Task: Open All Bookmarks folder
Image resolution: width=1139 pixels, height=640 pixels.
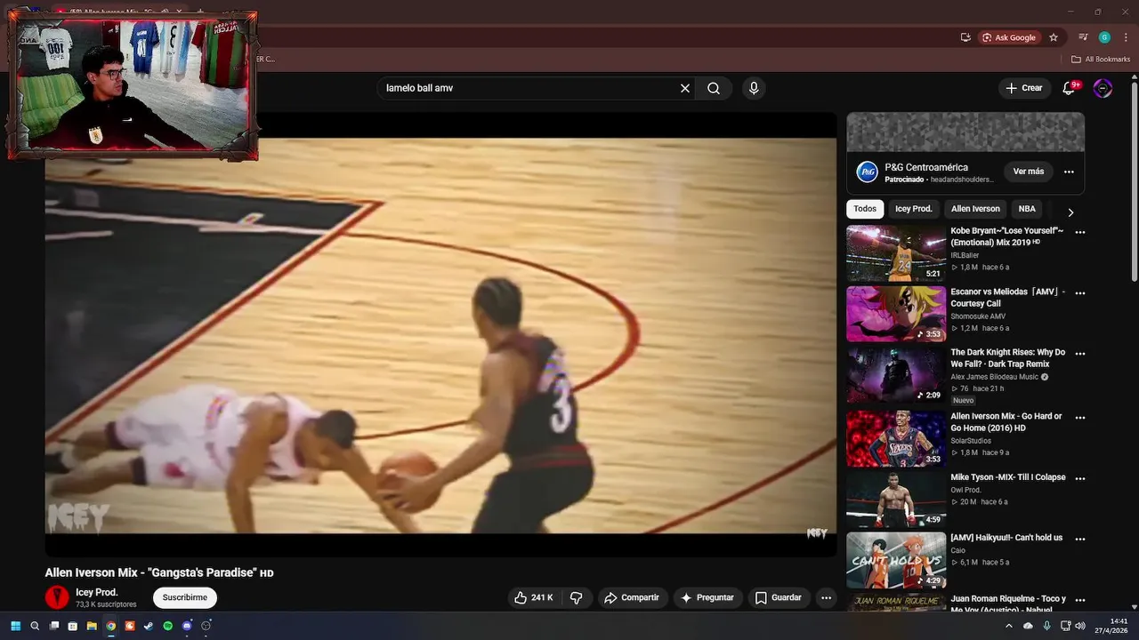Action: click(x=1101, y=60)
